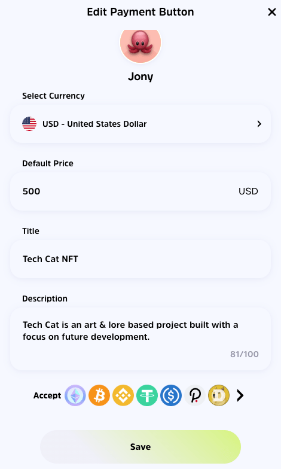This screenshot has height=469, width=281.
Task: Click the USD suffix in the price field
Action: pyautogui.click(x=249, y=191)
